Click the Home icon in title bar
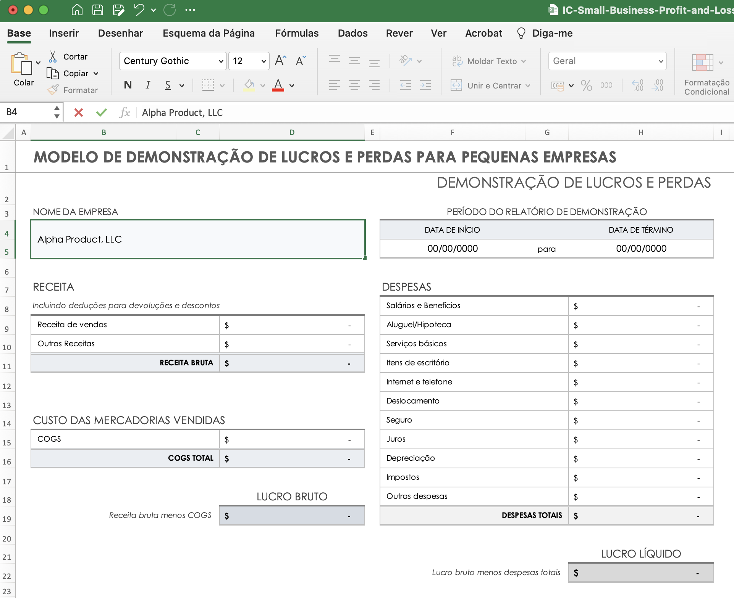This screenshot has width=734, height=598. (x=77, y=10)
